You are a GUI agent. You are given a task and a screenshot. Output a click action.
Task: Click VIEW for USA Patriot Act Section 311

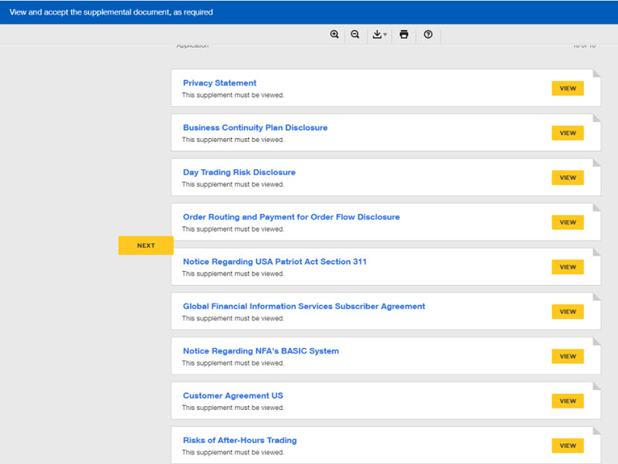567,266
